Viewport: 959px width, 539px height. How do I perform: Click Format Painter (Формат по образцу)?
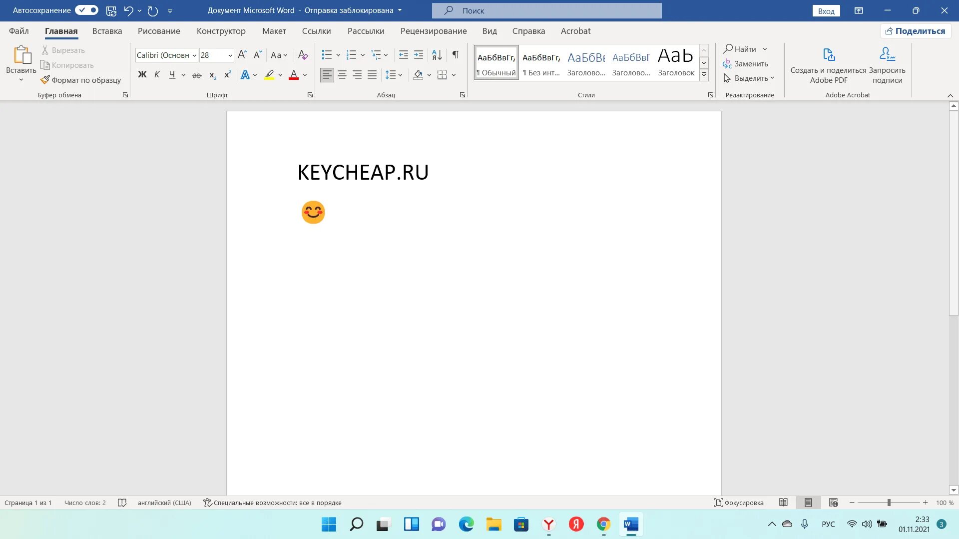[81, 80]
